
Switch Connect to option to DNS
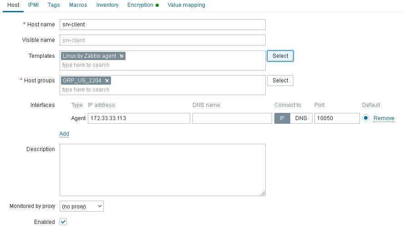(x=301, y=118)
